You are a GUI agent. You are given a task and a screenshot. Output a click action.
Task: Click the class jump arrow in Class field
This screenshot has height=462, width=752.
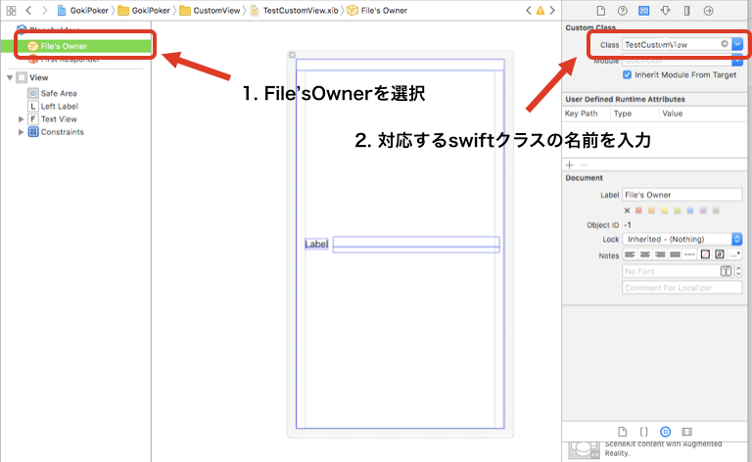pos(725,44)
